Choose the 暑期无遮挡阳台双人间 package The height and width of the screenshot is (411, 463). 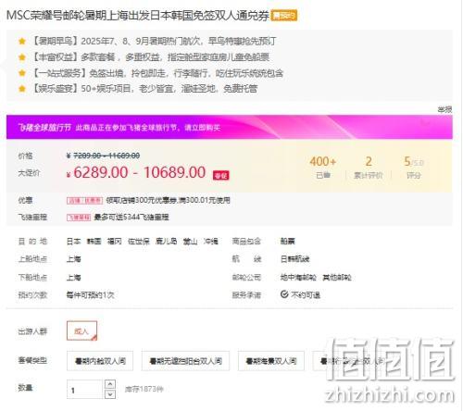[185, 360]
